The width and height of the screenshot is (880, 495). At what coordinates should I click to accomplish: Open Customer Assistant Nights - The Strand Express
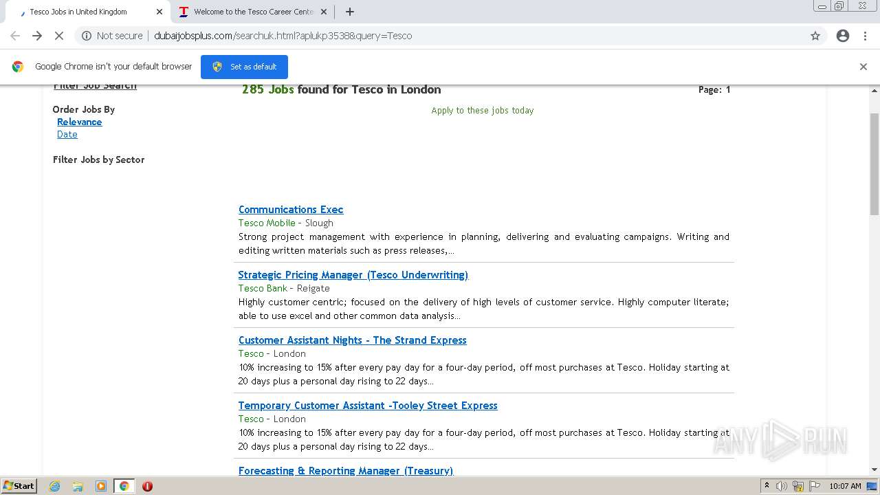(x=353, y=340)
